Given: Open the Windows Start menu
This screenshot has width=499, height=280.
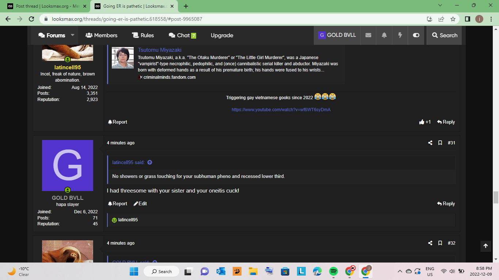Looking at the screenshot, I should (134, 271).
